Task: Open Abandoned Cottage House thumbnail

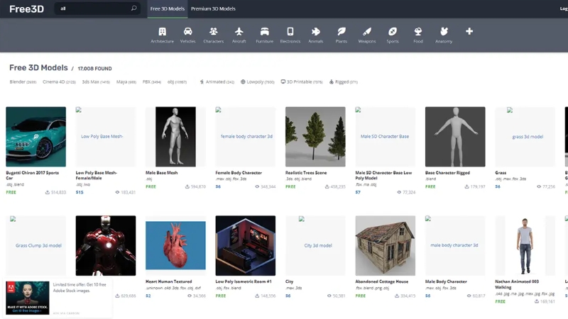Action: click(385, 245)
